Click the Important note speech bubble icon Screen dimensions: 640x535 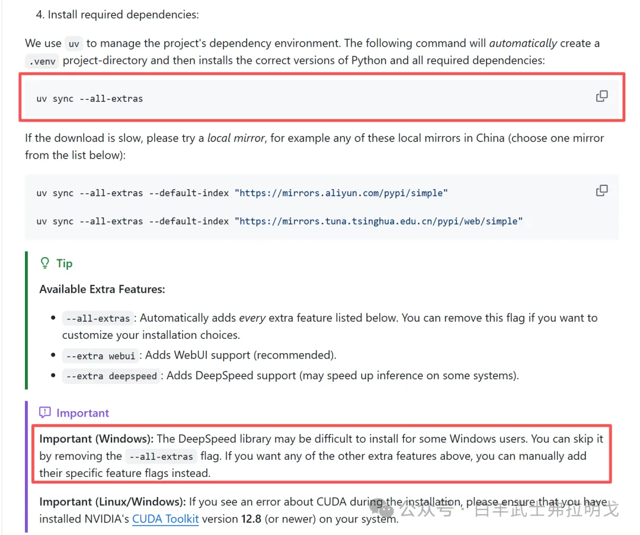tap(45, 412)
